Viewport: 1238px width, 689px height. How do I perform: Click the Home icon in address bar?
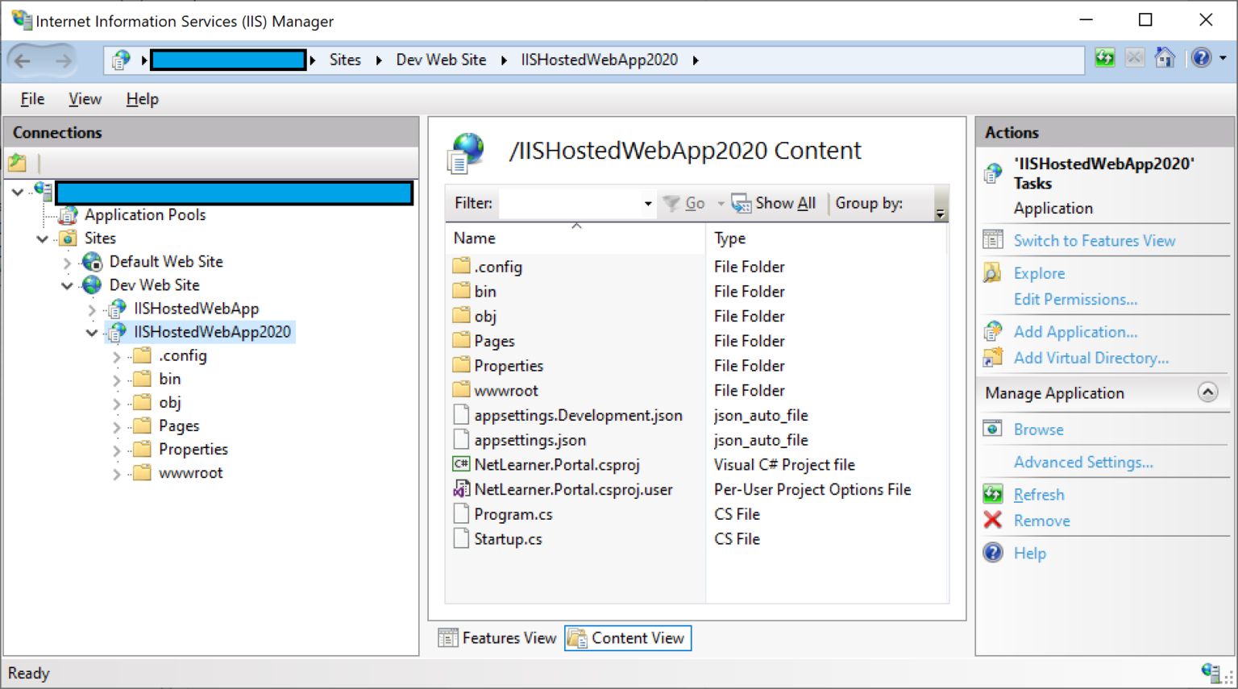pos(1165,58)
